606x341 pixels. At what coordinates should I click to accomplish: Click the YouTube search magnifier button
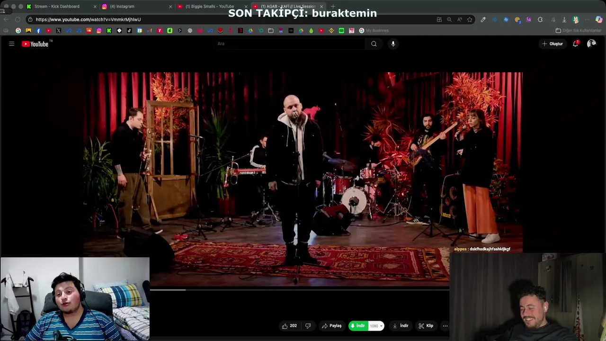tap(374, 44)
